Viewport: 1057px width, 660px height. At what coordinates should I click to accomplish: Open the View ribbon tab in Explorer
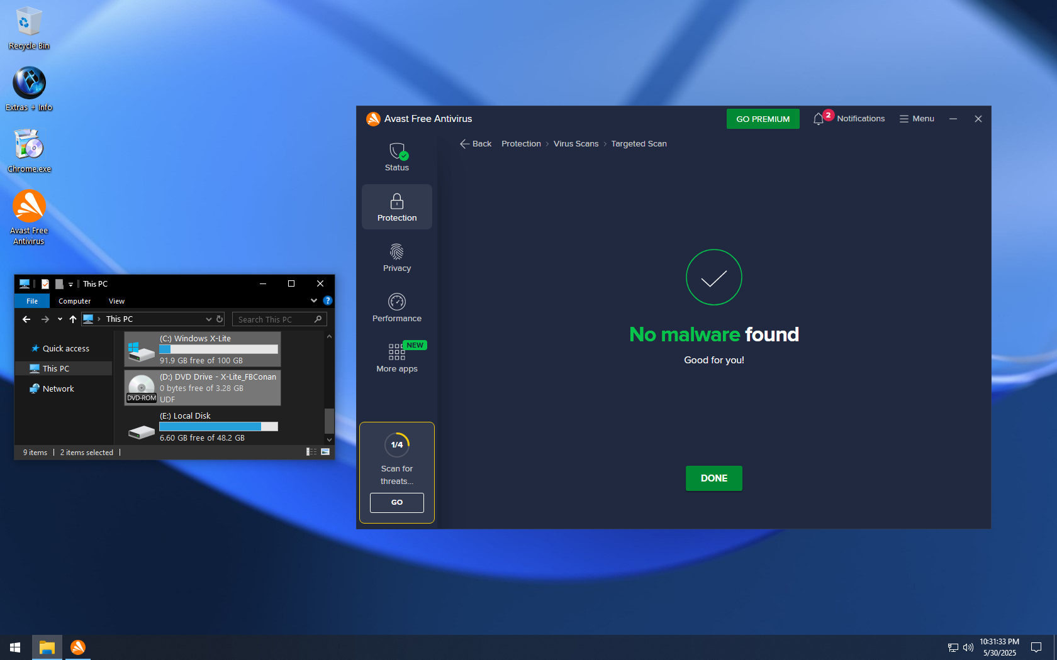(117, 301)
